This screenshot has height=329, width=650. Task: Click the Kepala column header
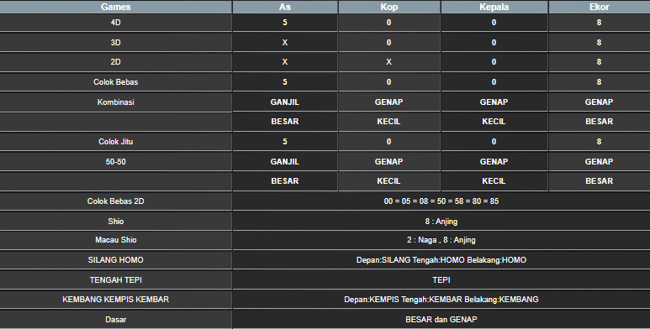494,7
